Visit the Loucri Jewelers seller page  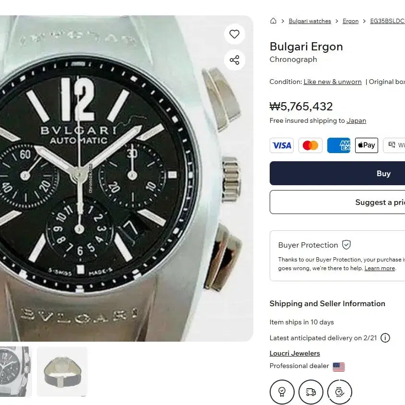click(x=295, y=353)
